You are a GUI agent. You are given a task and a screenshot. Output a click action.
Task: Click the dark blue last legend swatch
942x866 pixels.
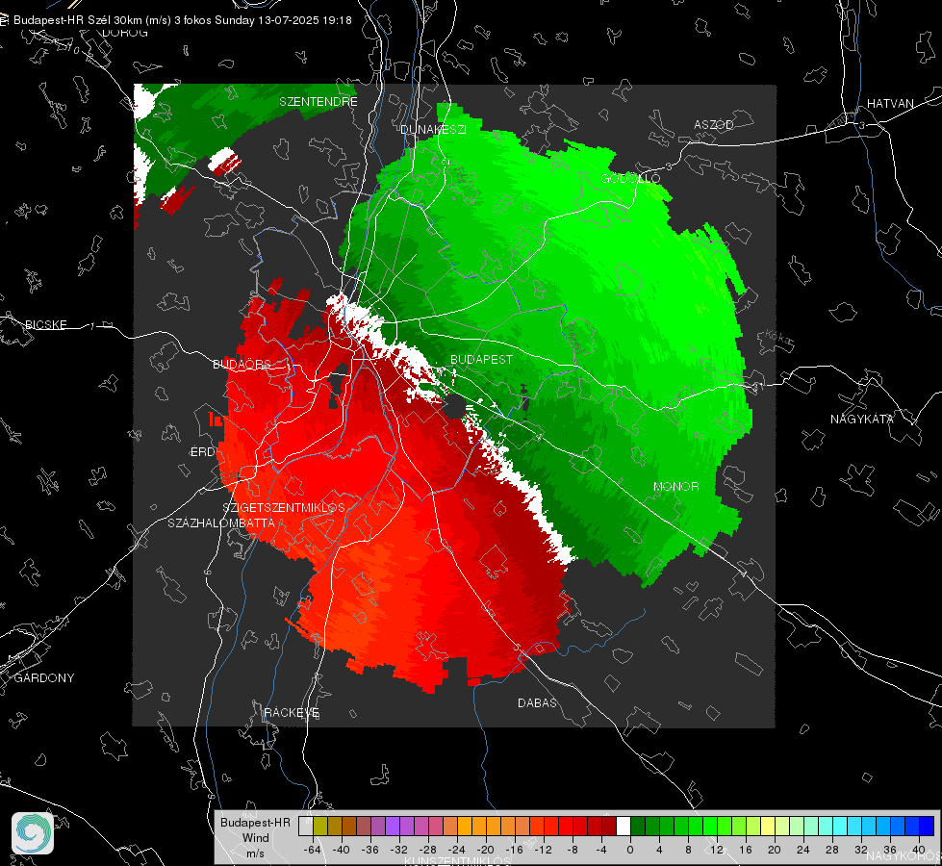pyautogui.click(x=927, y=827)
